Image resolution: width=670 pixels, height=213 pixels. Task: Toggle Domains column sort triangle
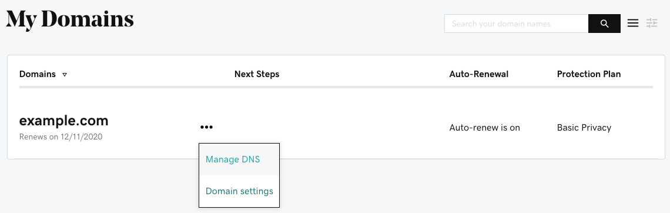pyautogui.click(x=65, y=74)
